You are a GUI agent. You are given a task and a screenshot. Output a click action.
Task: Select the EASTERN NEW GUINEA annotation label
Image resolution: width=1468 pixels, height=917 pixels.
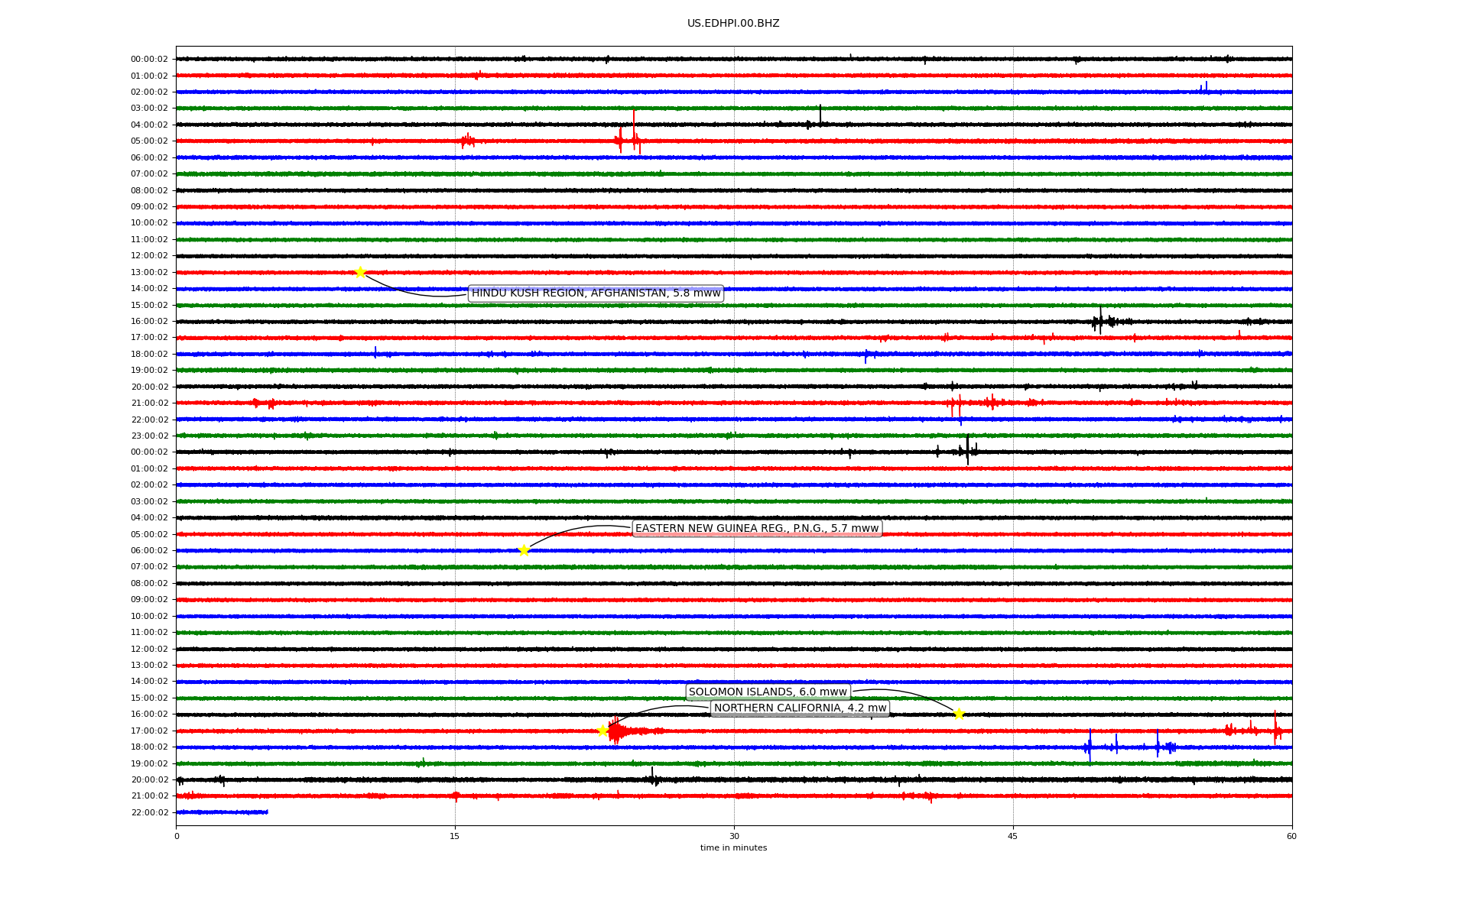click(x=757, y=529)
